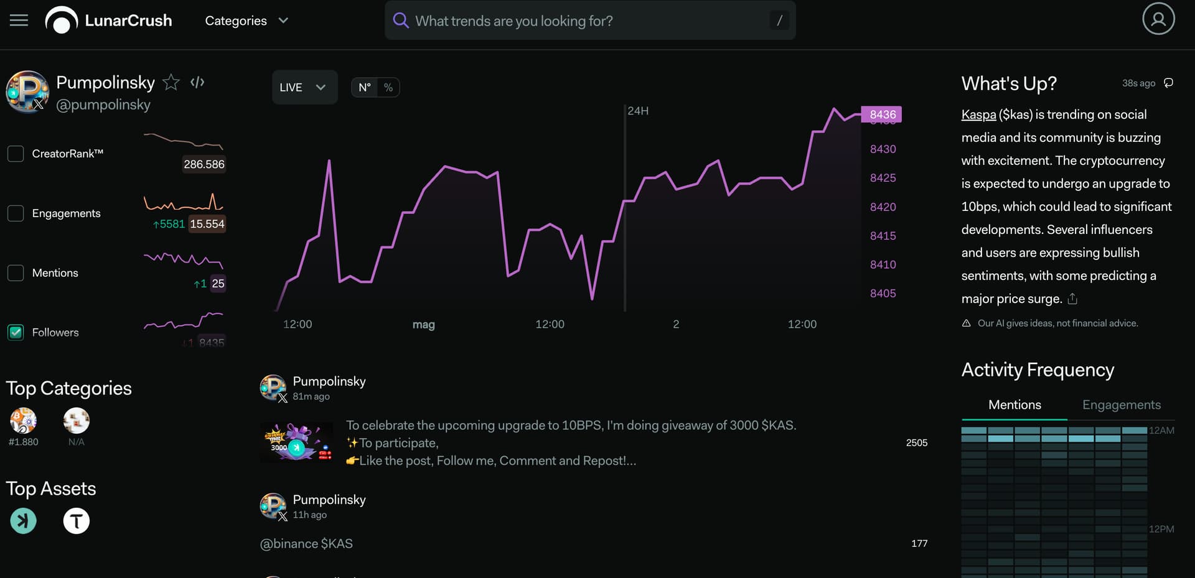This screenshot has height=578, width=1195.
Task: Click Pumpolinsky profile avatar in the sidebar
Action: pos(27,92)
